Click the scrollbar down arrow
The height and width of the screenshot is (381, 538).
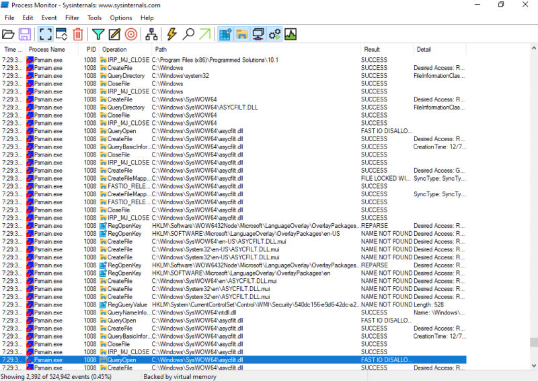[x=534, y=366]
